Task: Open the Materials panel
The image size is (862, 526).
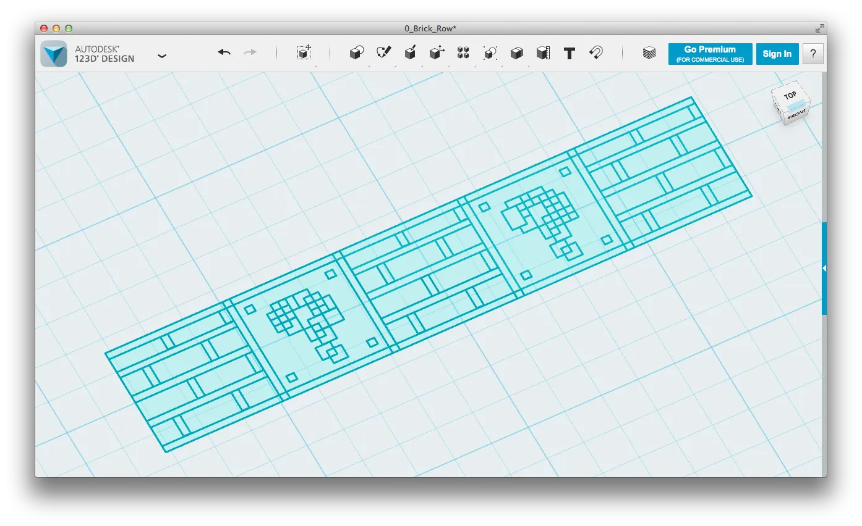Action: (x=649, y=53)
